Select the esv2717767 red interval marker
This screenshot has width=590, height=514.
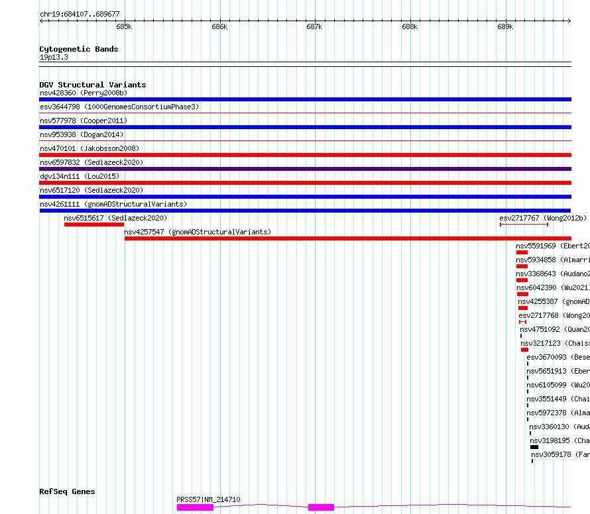point(524,225)
